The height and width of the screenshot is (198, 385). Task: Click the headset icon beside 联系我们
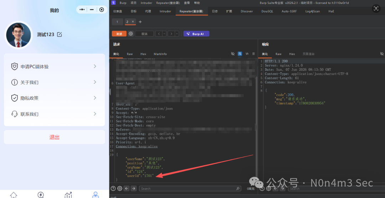click(15, 114)
